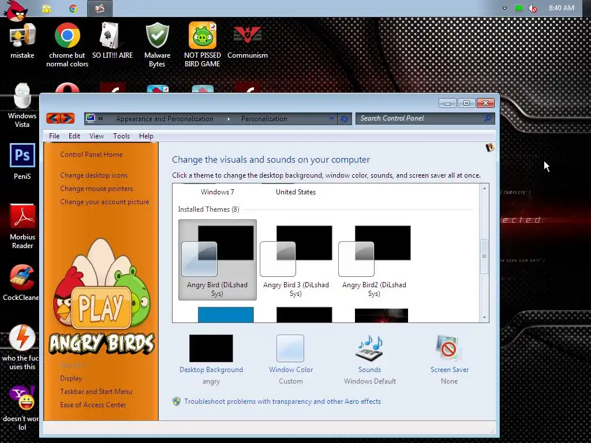591x443 pixels.
Task: Open 'NOT PISSED BIRD GAME' desktop icon
Action: tap(203, 44)
